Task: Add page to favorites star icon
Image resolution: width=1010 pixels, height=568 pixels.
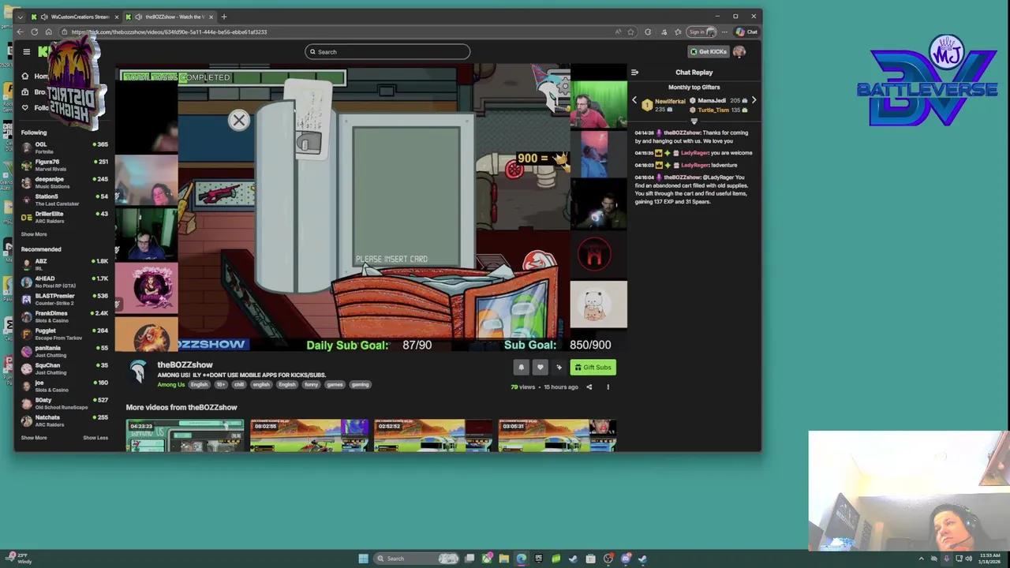Action: [x=630, y=32]
